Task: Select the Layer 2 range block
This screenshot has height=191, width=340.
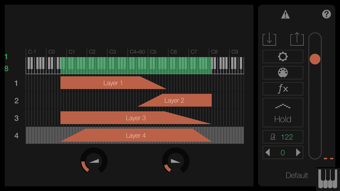Action: click(x=175, y=100)
